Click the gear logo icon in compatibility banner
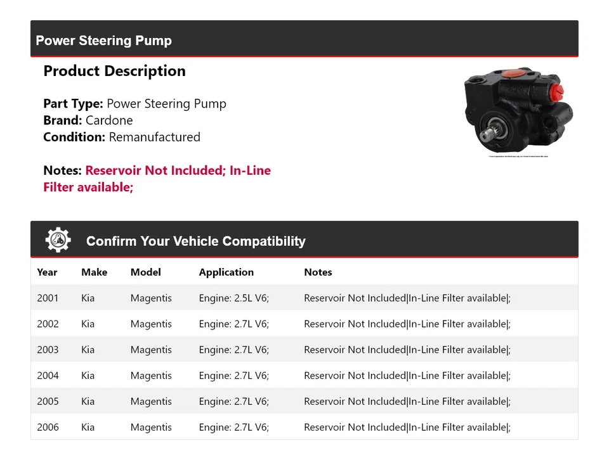Viewport: 609px width, 460px height. (x=58, y=239)
